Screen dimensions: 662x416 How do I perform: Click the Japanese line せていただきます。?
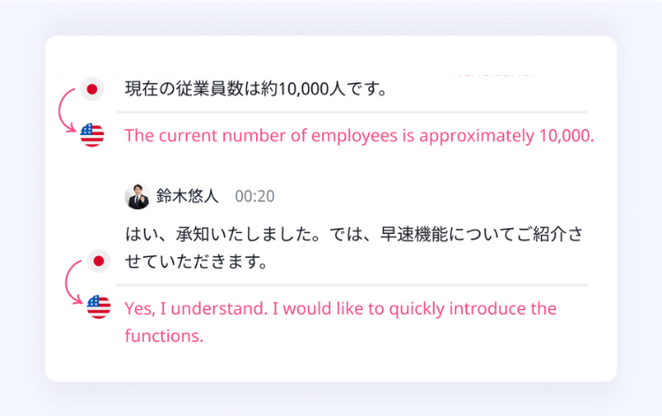point(195,262)
